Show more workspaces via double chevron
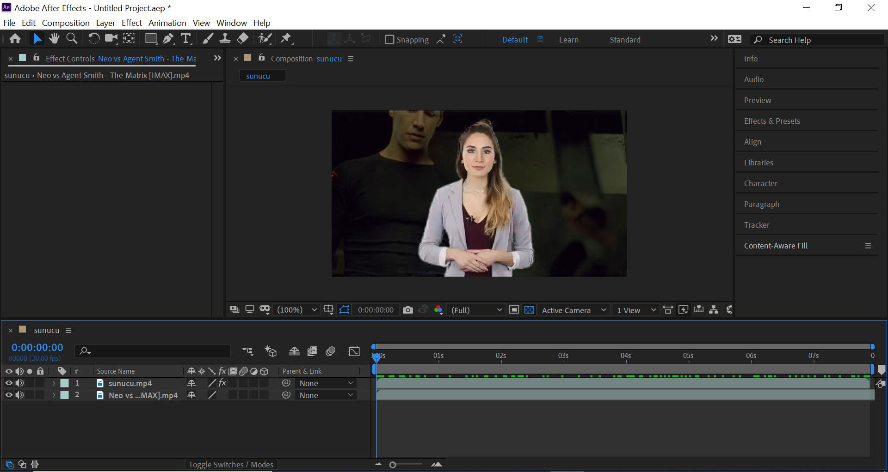The height and width of the screenshot is (472, 888). tap(714, 38)
